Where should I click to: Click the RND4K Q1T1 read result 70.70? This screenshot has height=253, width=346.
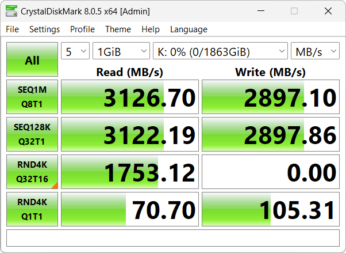point(130,209)
